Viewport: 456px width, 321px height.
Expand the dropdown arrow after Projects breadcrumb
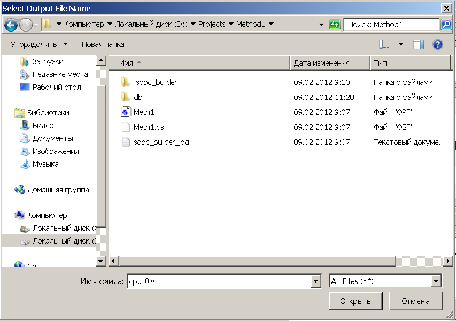pyautogui.click(x=231, y=24)
